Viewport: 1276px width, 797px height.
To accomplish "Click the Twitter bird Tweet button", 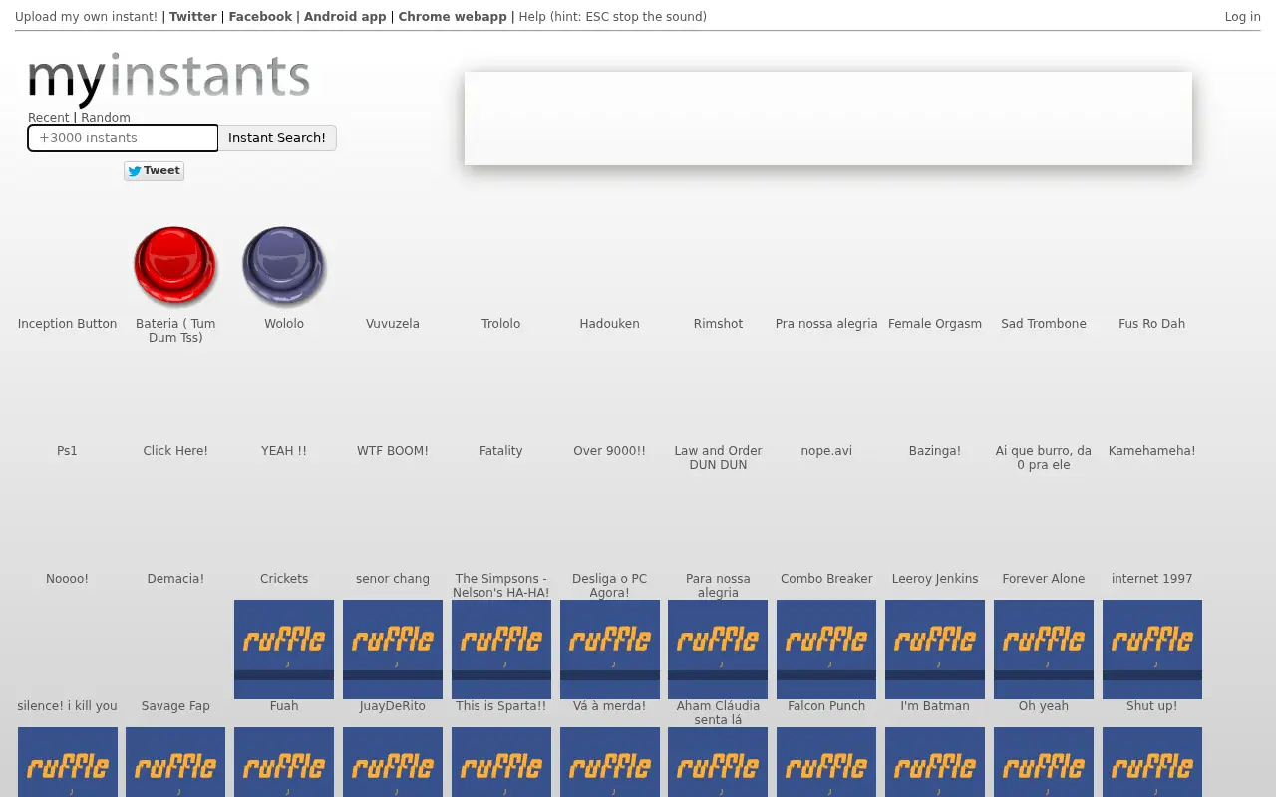I will click(154, 171).
